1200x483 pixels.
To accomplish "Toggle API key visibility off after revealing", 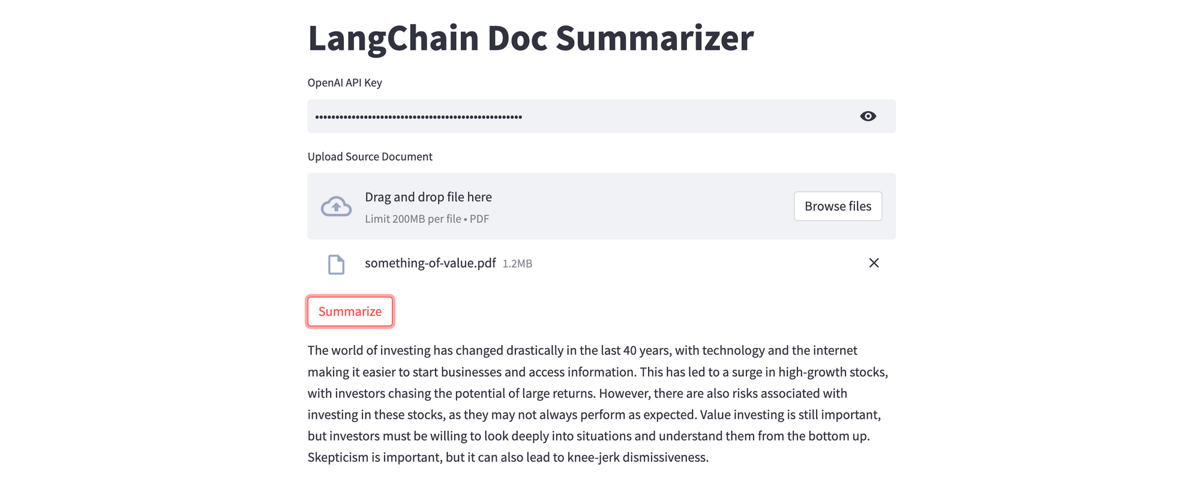I will [868, 116].
